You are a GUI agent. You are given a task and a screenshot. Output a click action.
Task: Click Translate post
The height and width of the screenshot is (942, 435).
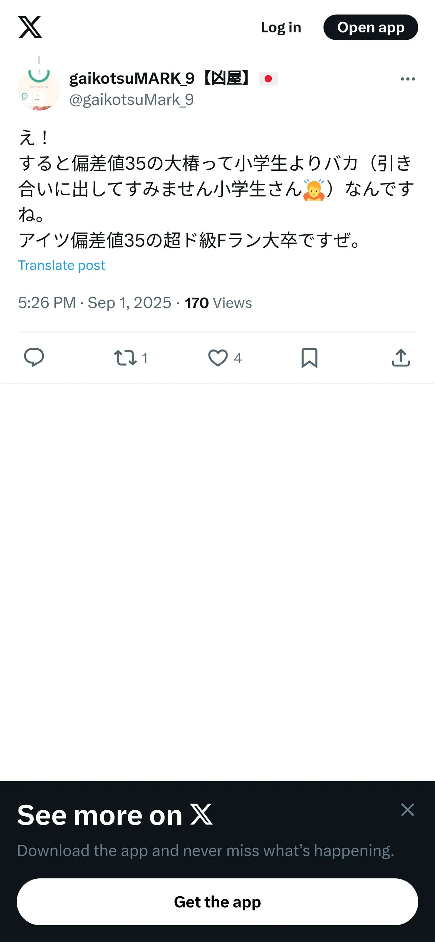pos(61,265)
